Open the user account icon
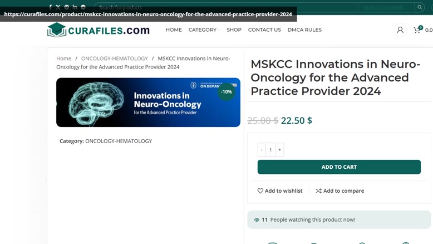 click(x=400, y=30)
